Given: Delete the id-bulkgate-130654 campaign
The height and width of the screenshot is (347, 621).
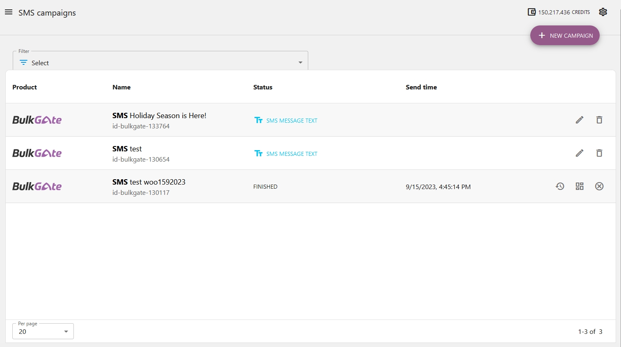Looking at the screenshot, I should pos(599,153).
